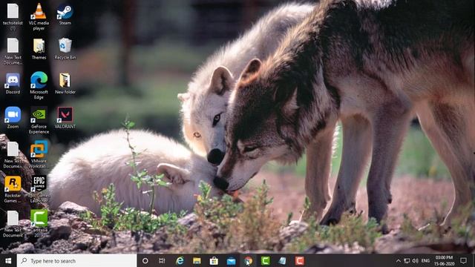Launch Rockstar Games Launcher shortcut
475x267 pixels.
(x=13, y=189)
